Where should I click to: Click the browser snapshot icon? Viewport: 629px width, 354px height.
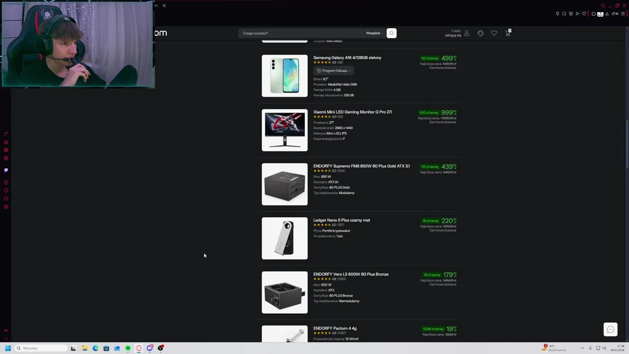(564, 14)
